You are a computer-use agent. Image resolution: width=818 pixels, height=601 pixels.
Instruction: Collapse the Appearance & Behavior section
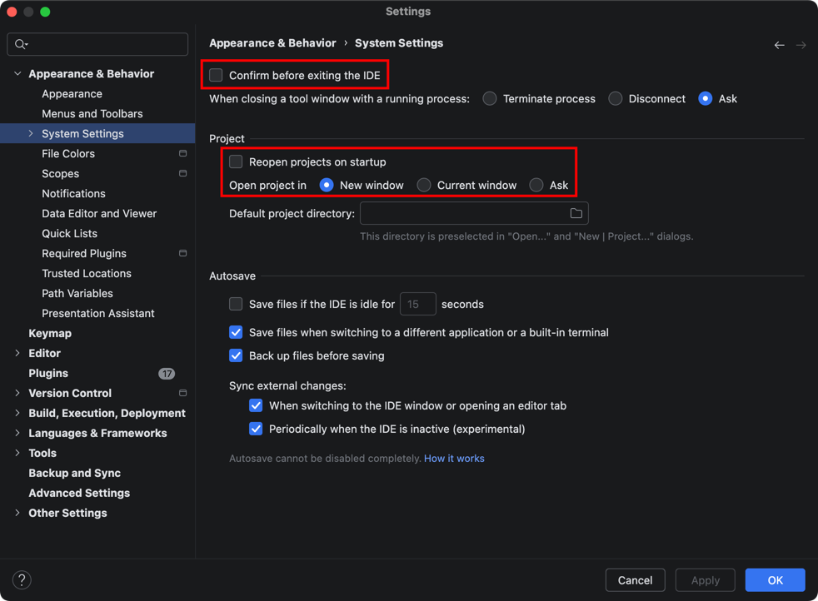pyautogui.click(x=17, y=74)
